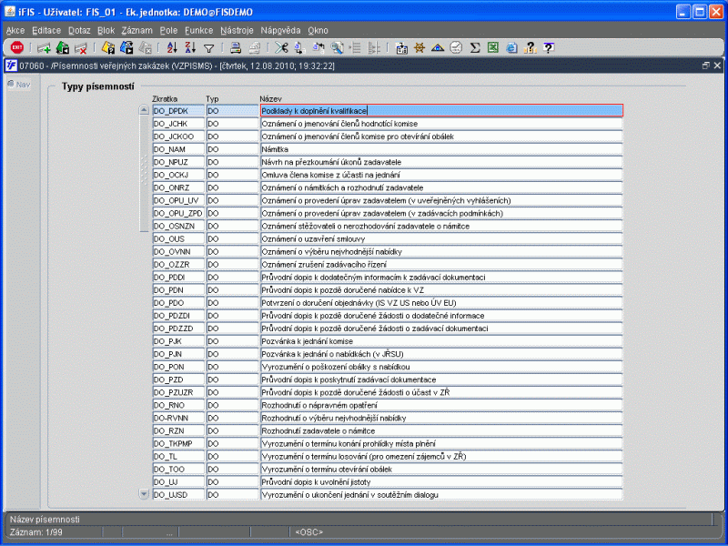The image size is (728, 546).
Task: Click Typ cell in DO_NAM row
Action: pyautogui.click(x=232, y=149)
